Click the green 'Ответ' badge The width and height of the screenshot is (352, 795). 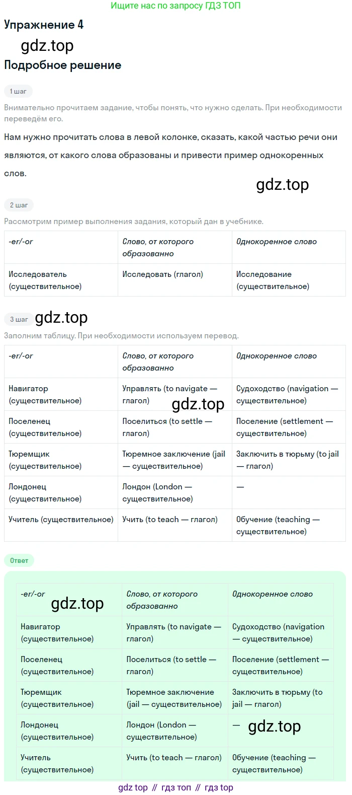coord(19,560)
